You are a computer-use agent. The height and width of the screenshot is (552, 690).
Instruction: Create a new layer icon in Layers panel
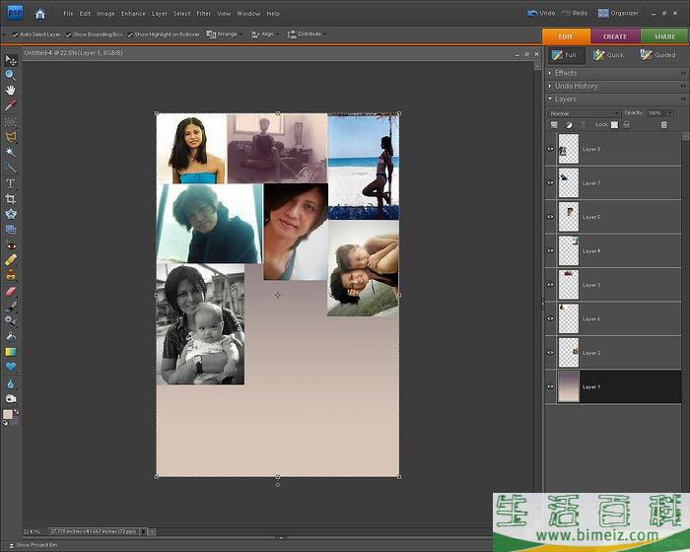[x=554, y=125]
